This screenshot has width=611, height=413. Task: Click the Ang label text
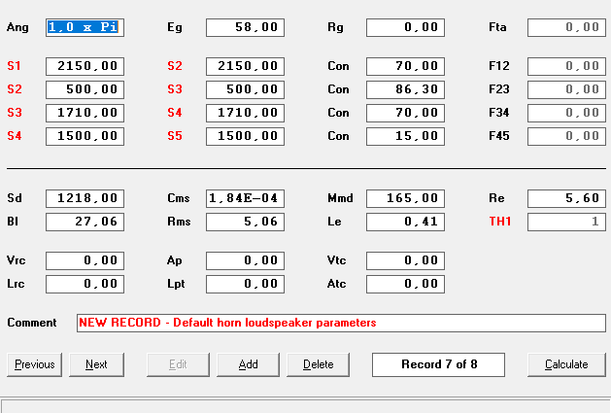click(x=17, y=27)
